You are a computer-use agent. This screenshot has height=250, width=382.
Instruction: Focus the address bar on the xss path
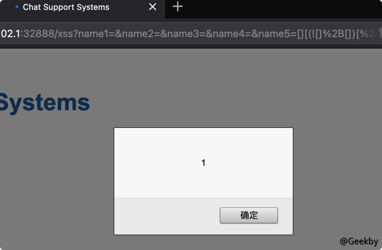(x=64, y=34)
